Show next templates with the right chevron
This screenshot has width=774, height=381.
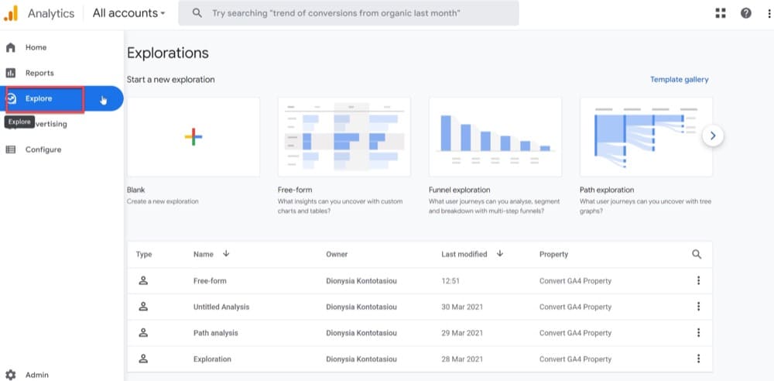click(x=713, y=136)
